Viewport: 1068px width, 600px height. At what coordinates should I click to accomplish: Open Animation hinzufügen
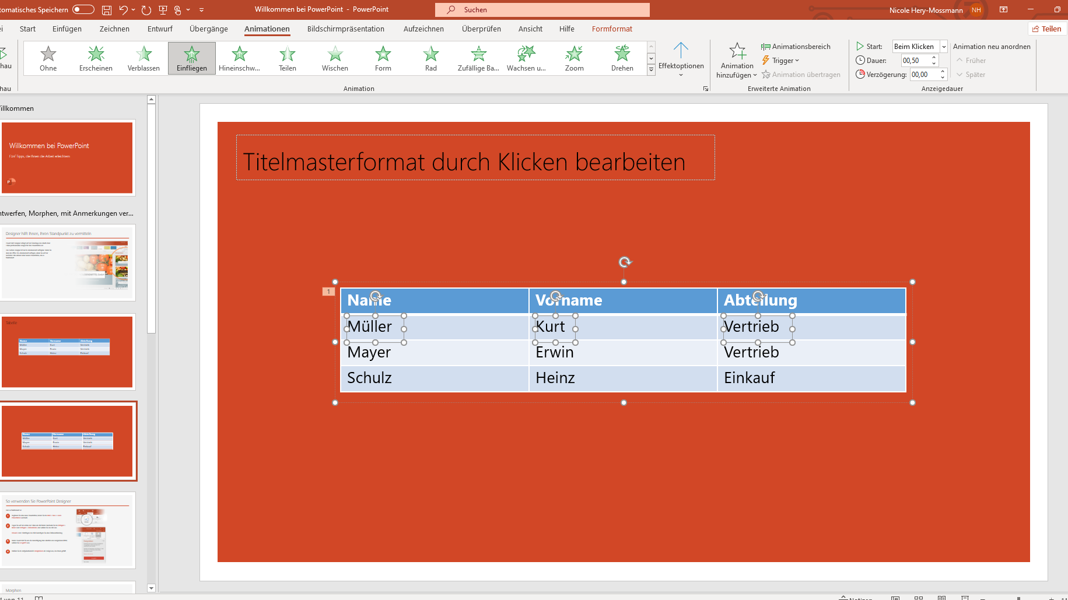pos(736,60)
